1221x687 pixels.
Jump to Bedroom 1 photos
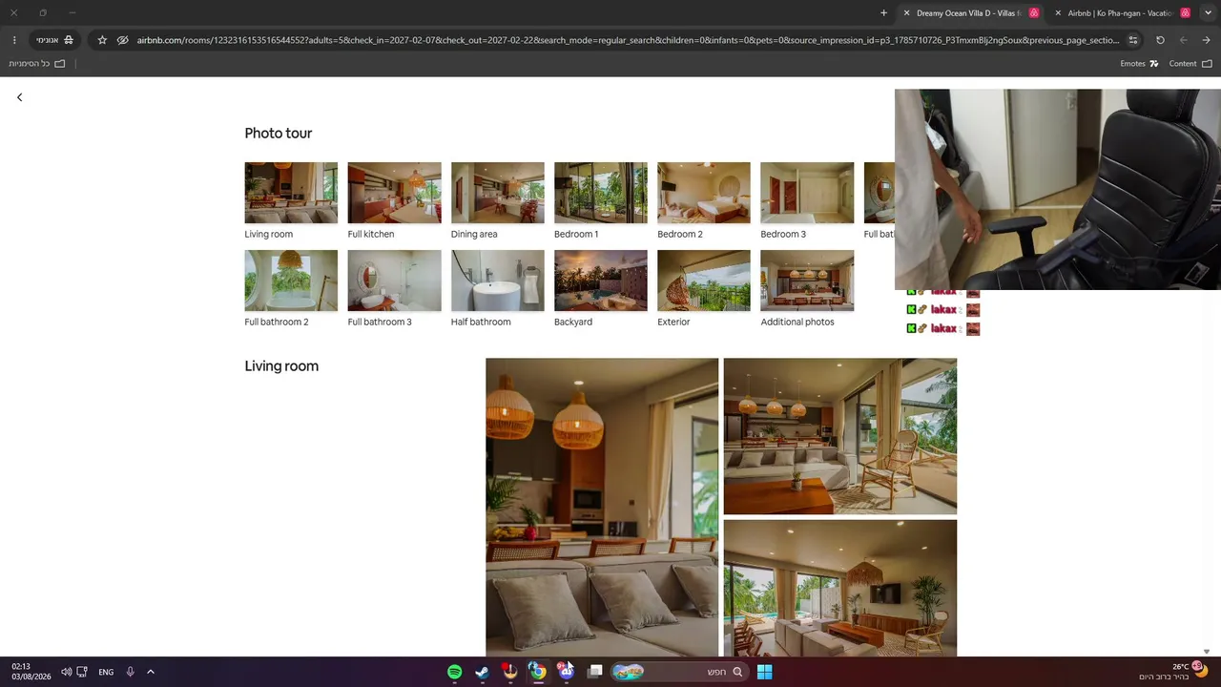(600, 193)
